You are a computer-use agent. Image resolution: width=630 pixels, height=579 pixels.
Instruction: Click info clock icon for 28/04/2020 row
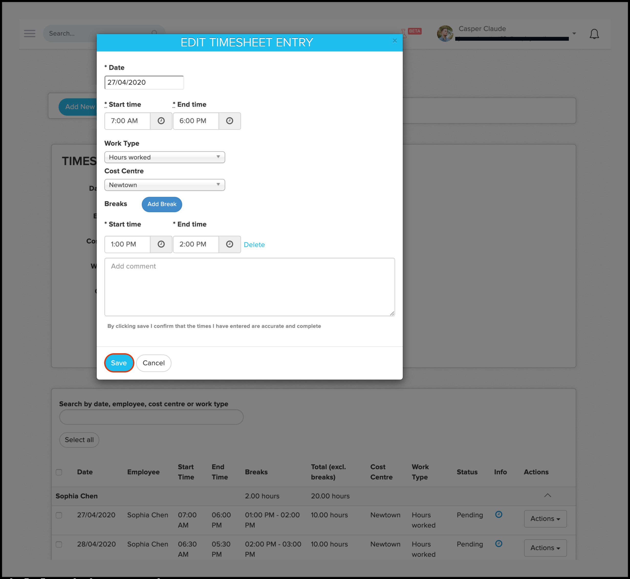coord(498,543)
